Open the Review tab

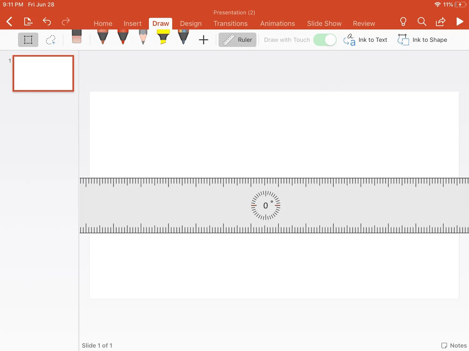[364, 24]
